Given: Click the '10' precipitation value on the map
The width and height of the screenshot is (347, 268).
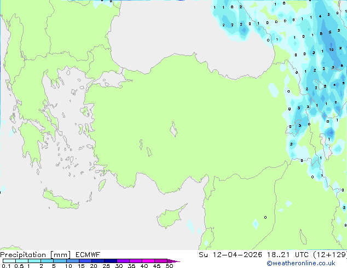Looking at the screenshot, I should coord(331,50).
